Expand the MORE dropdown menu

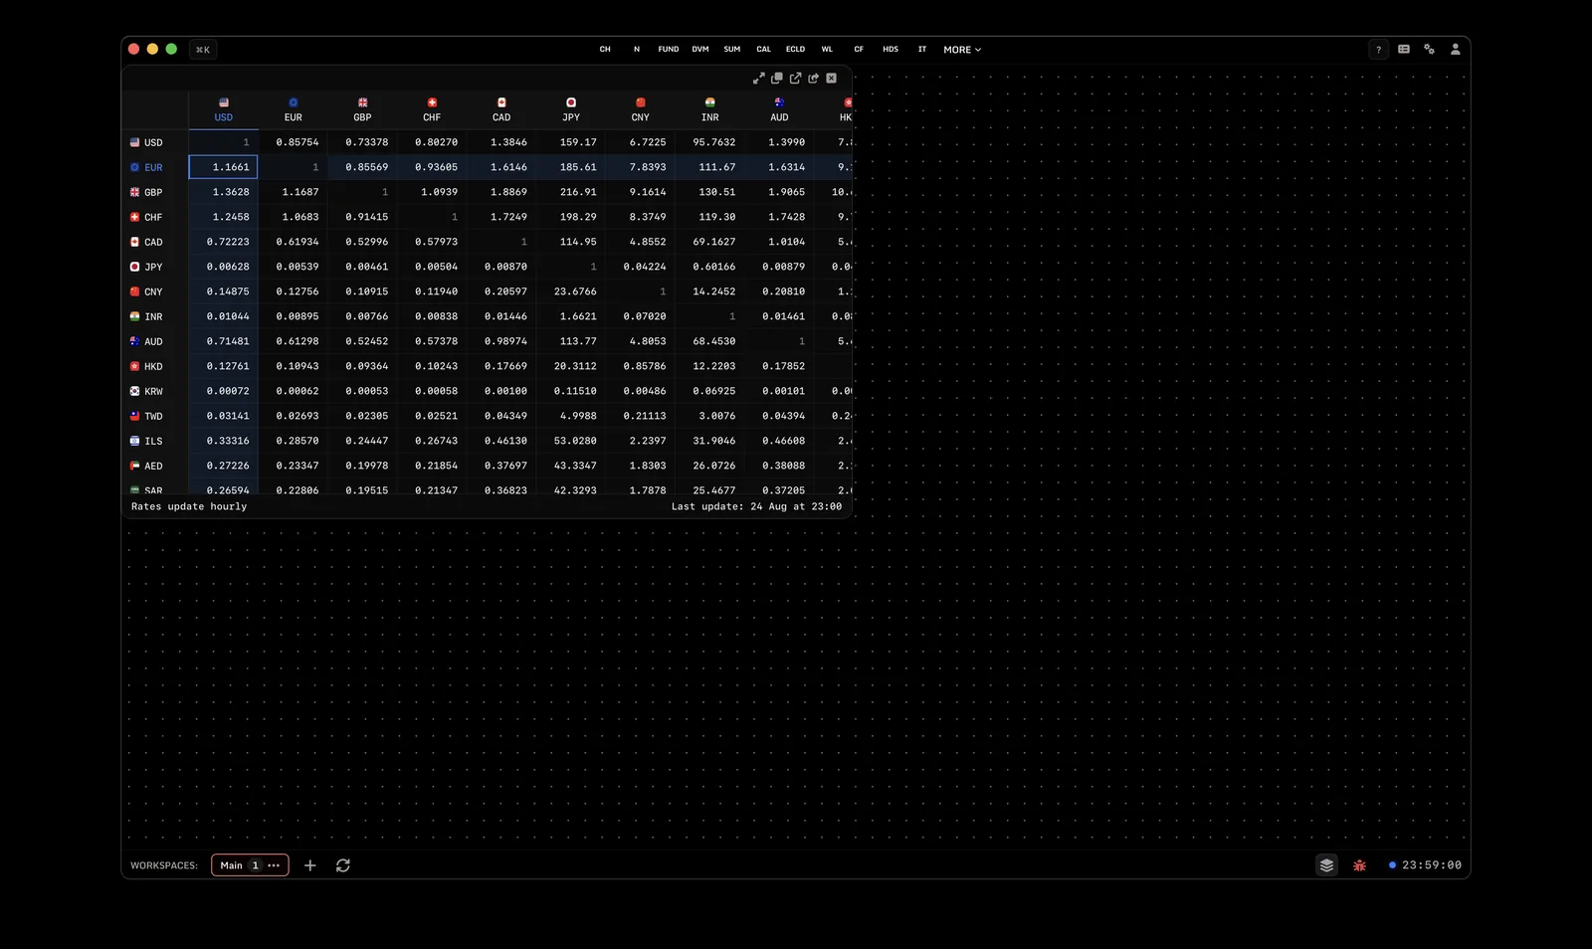[x=962, y=50]
